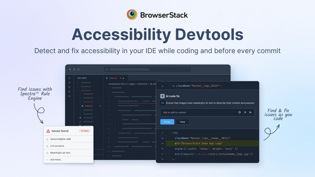Viewport: 315px width, 177px height.
Task: Click the @ mention icon in the input
Action: 239,112
